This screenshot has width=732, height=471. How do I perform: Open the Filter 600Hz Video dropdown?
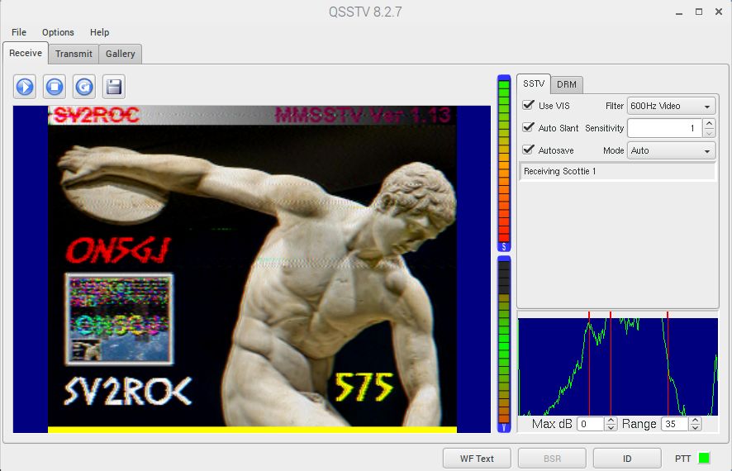click(x=671, y=106)
